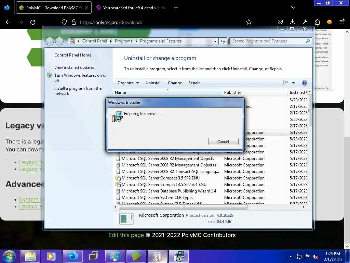
Task: Select Microsoft SQL Server 2008 R2 Transact-SQL Language row
Action: coord(170,172)
